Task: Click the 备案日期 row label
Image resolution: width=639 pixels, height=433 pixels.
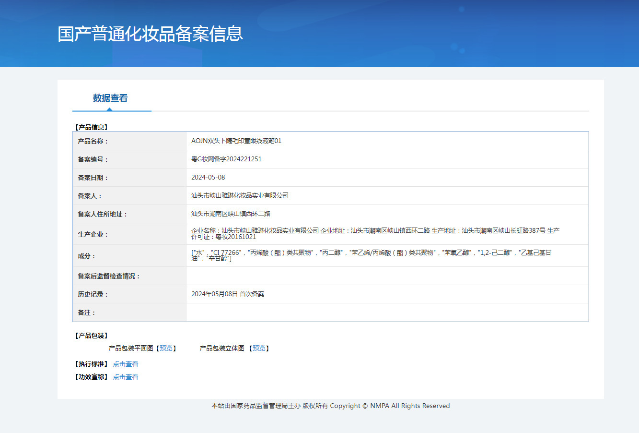Action: 93,178
